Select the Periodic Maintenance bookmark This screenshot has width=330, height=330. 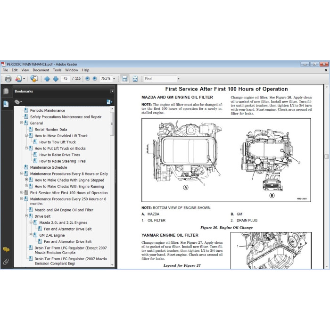(x=48, y=110)
